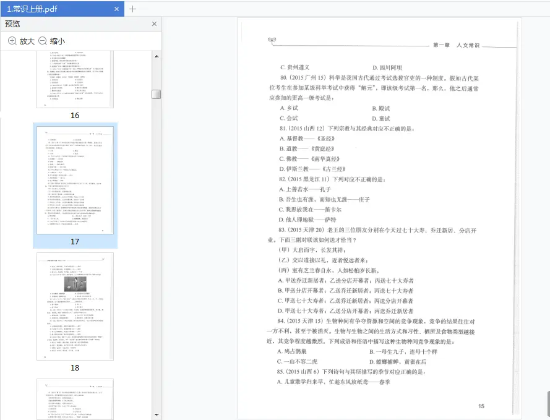Screen dimensions: 550x420
Task: Click answer option D. 童试
Action: pyautogui.click(x=381, y=119)
